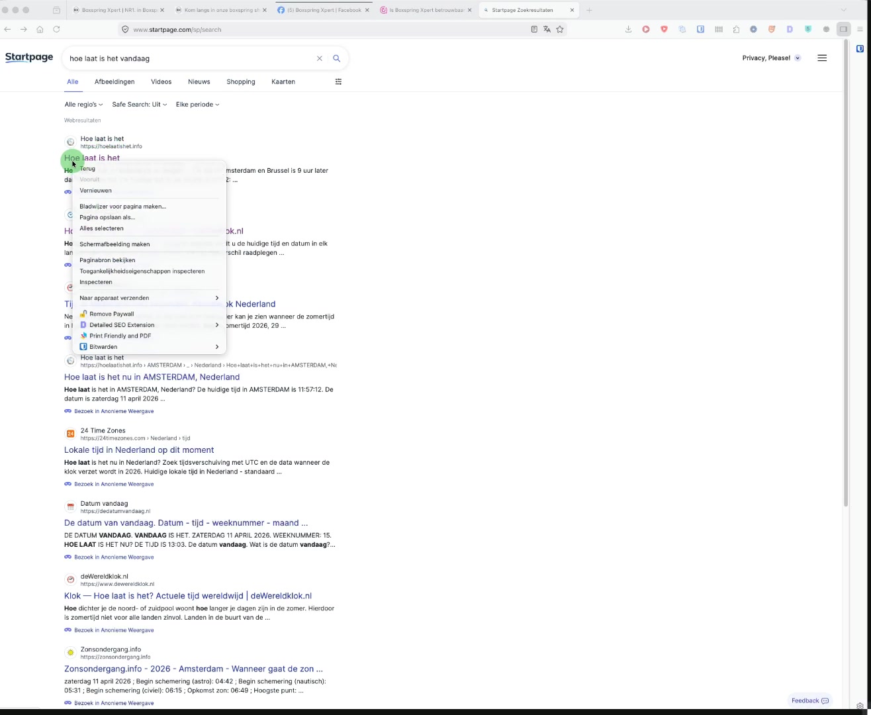The width and height of the screenshot is (871, 715).
Task: Switch to the Afbeeldingen tab
Action: point(115,82)
